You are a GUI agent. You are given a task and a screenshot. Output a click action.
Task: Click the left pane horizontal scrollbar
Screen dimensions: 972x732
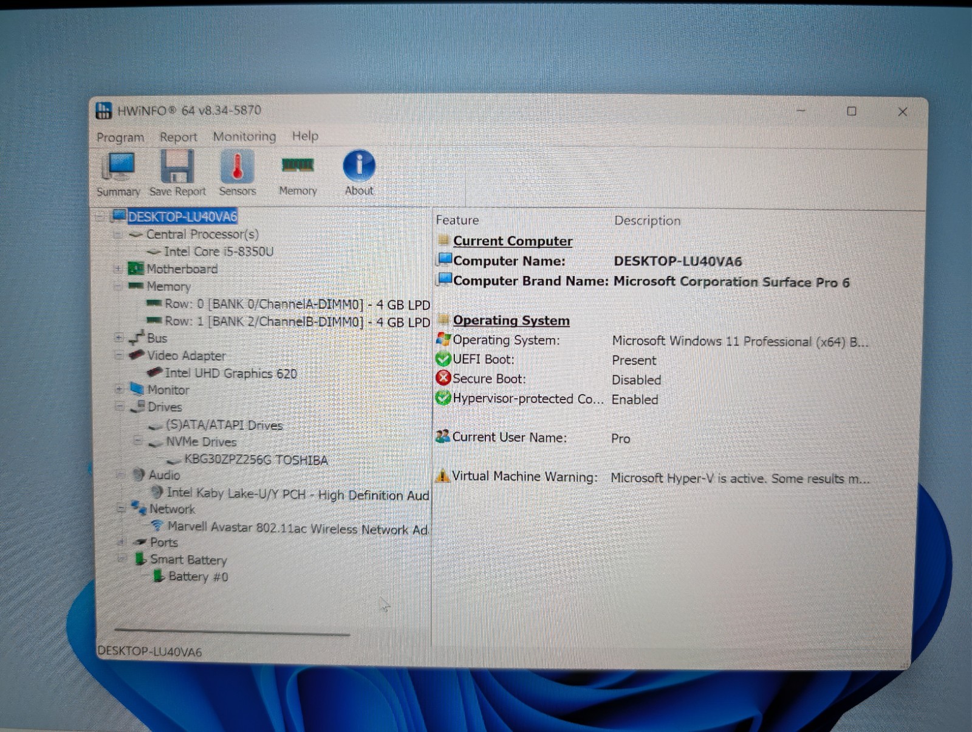pyautogui.click(x=232, y=632)
